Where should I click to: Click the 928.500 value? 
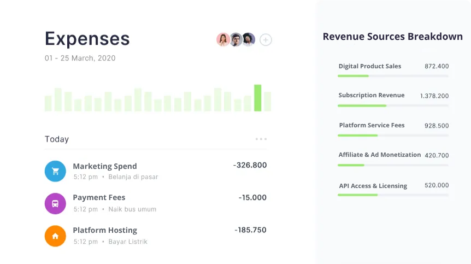[437, 126]
